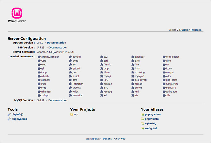Click the puzzle icon beside calendar
This screenshot has height=143, width=211.
[x=133, y=57]
